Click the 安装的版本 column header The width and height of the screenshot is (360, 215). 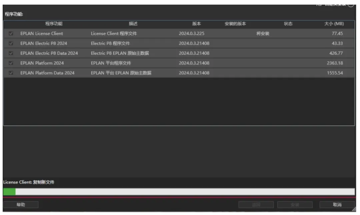[235, 24]
